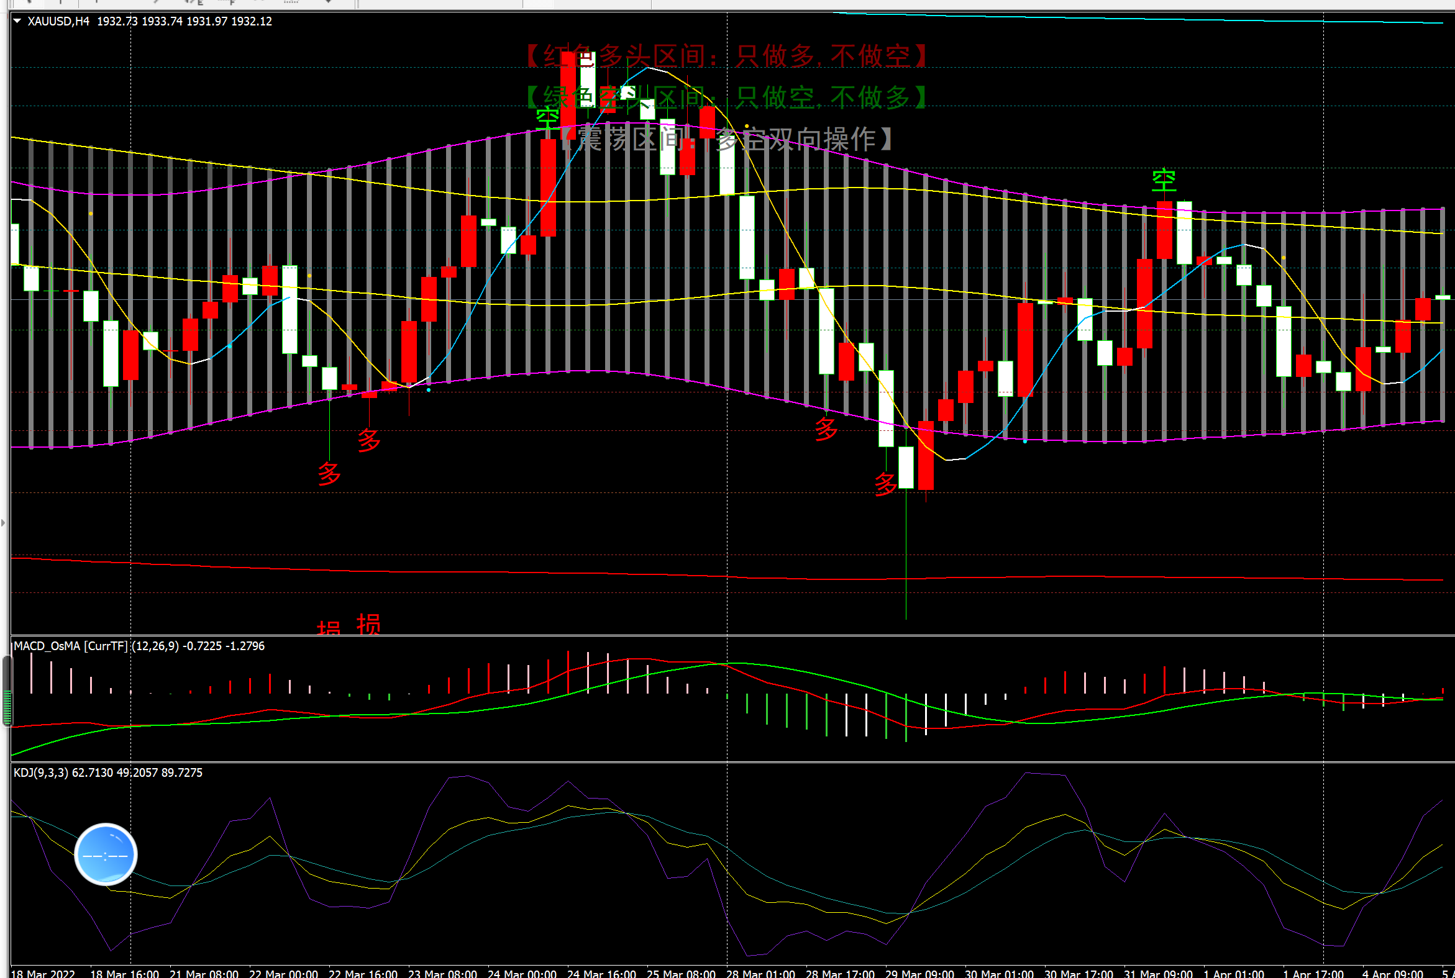Click red 多 marker below 28 Mar 17:00 candle
The height and width of the screenshot is (978, 1455).
(x=826, y=429)
